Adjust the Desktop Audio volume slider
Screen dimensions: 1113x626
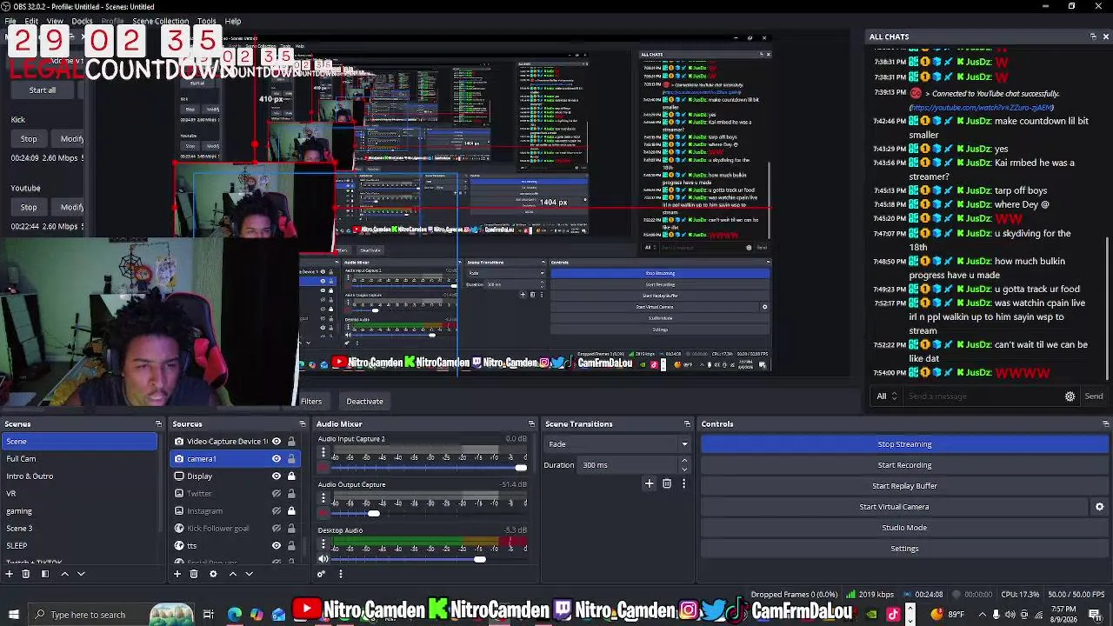(x=479, y=559)
